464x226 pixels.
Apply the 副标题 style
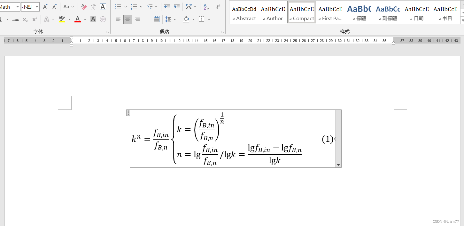pos(388,12)
